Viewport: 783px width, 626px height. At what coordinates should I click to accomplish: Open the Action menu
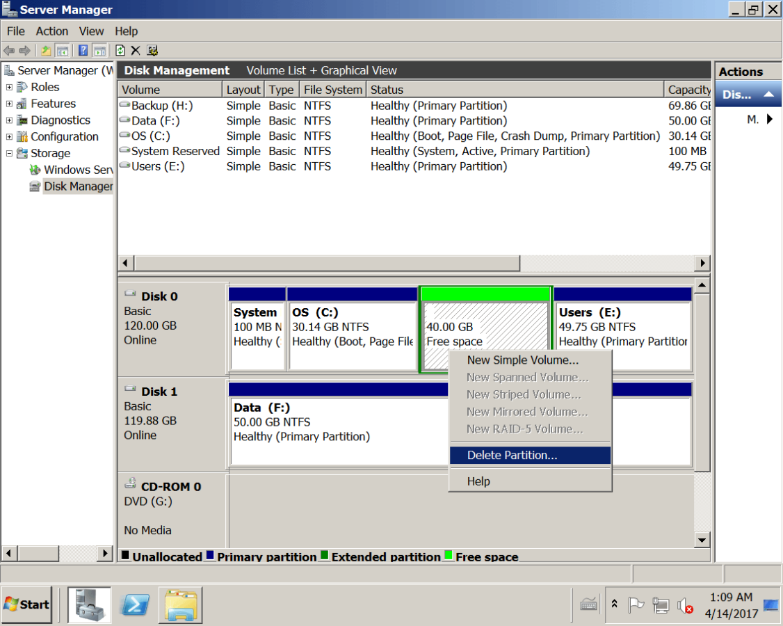tap(51, 31)
